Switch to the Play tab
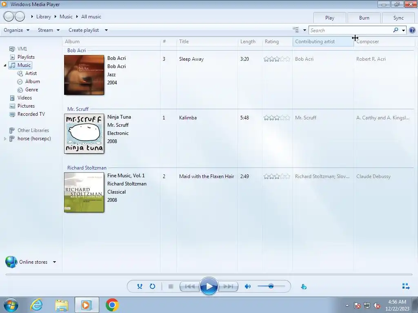The height and width of the screenshot is (313, 418). click(329, 18)
